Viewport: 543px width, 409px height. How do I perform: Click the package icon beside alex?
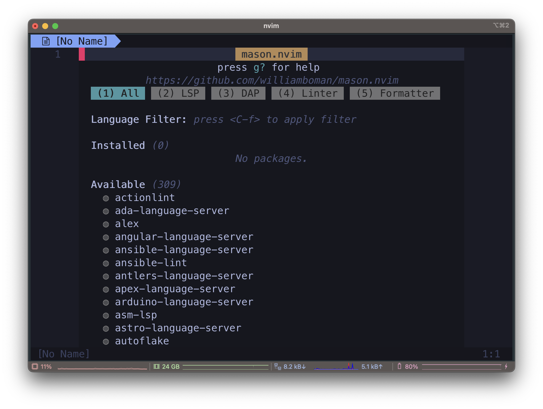click(106, 224)
